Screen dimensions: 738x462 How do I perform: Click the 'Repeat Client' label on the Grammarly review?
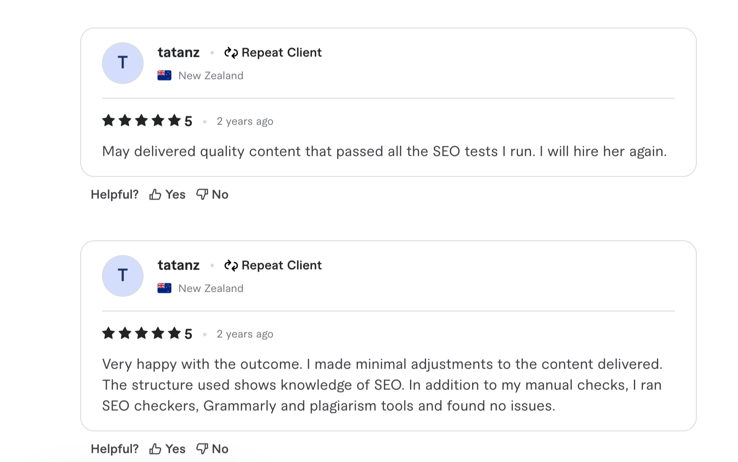coord(282,265)
